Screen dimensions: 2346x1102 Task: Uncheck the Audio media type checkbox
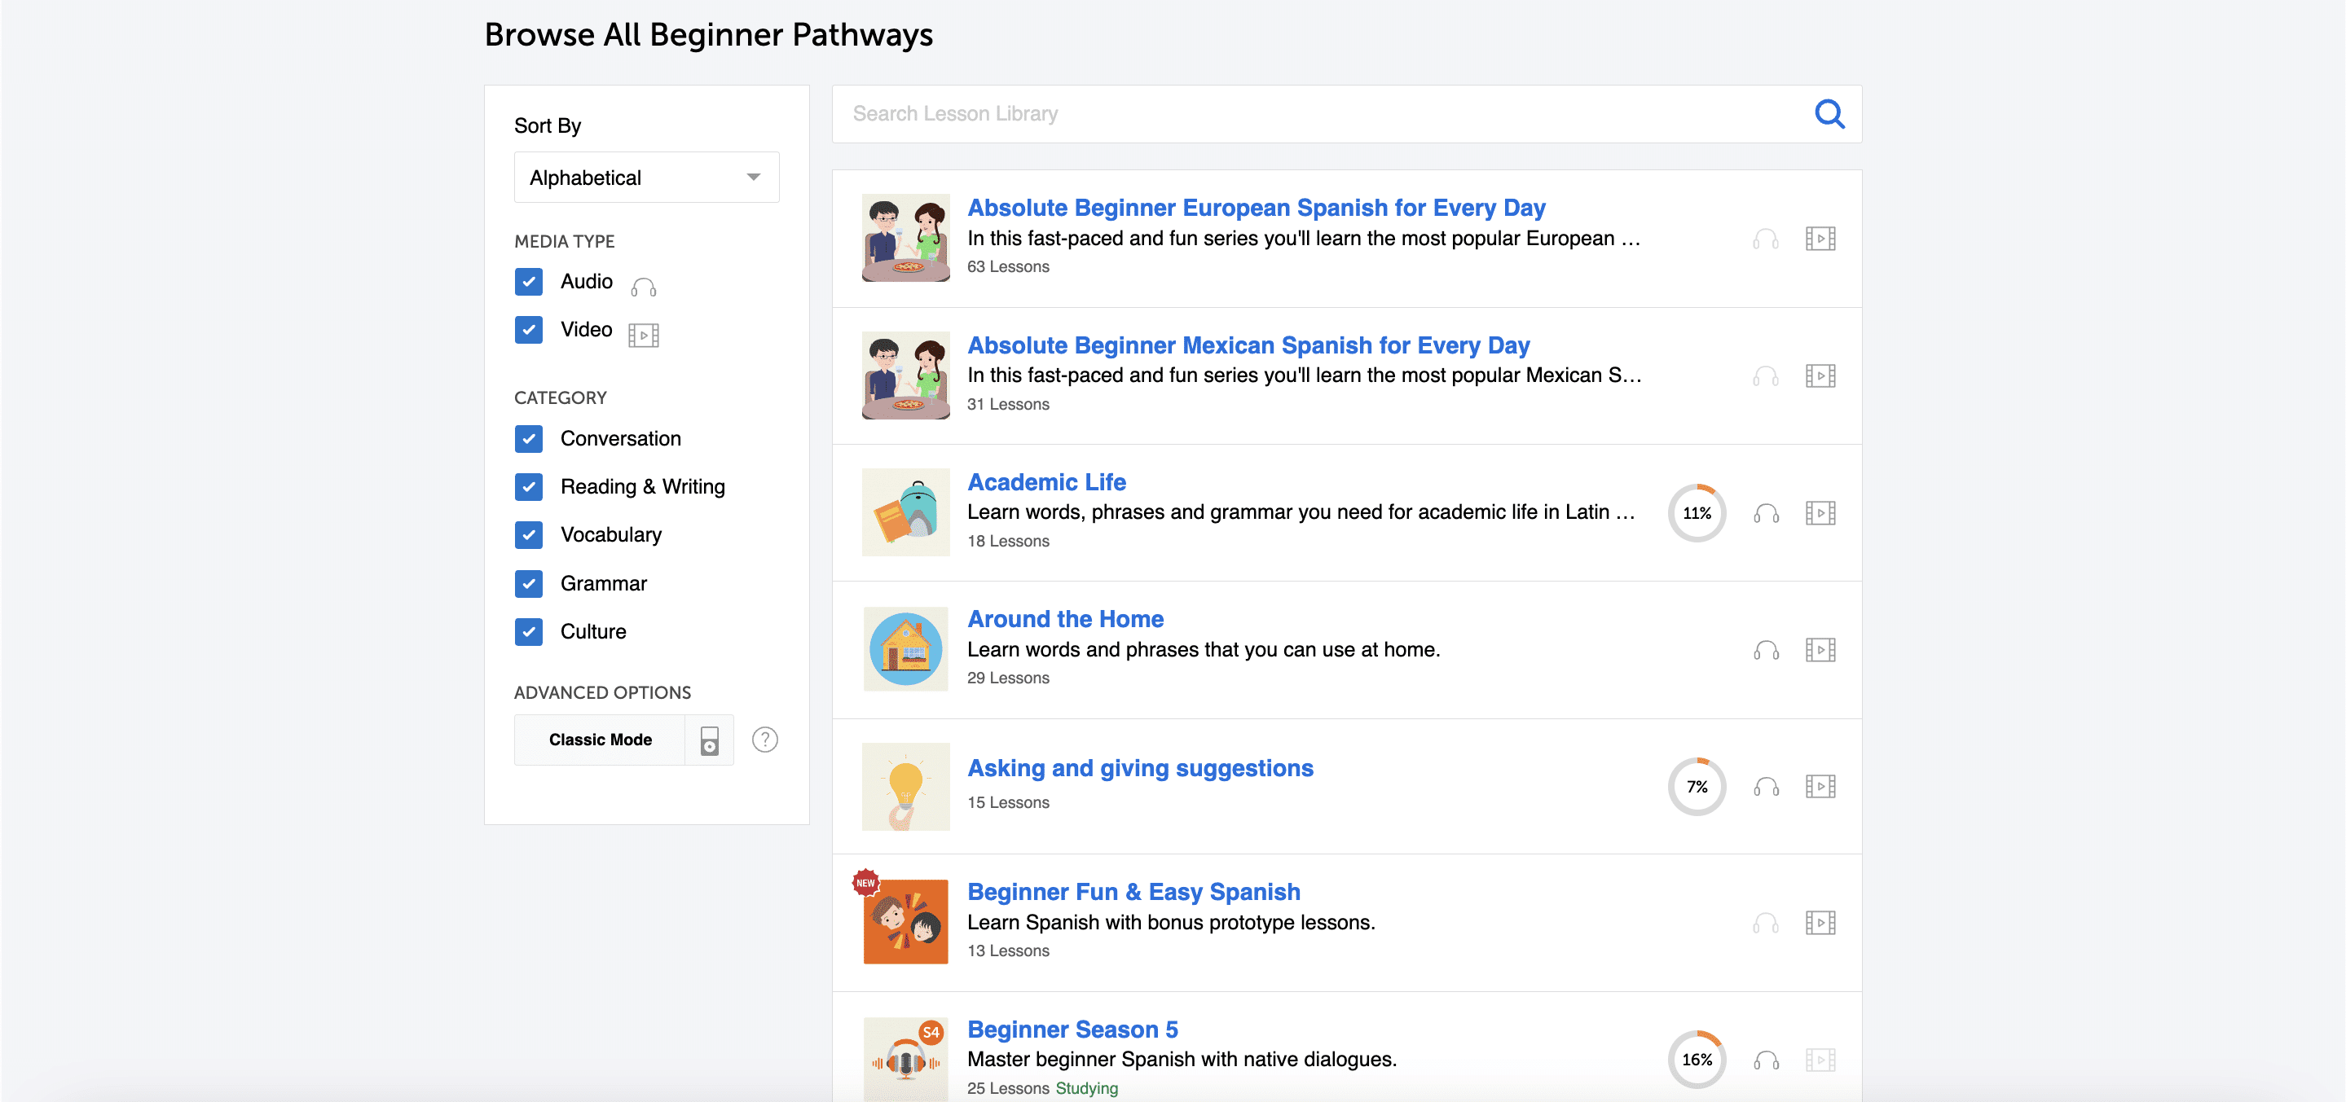tap(528, 282)
